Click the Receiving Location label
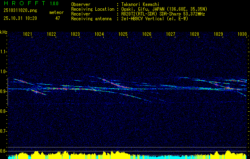Screen dimensions: 250x159 point(93,9)
